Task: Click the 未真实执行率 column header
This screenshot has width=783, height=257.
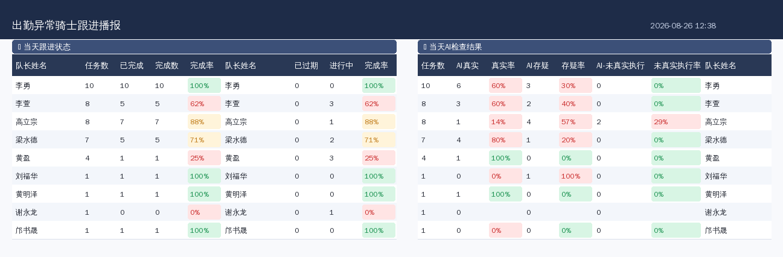Action: (x=677, y=65)
